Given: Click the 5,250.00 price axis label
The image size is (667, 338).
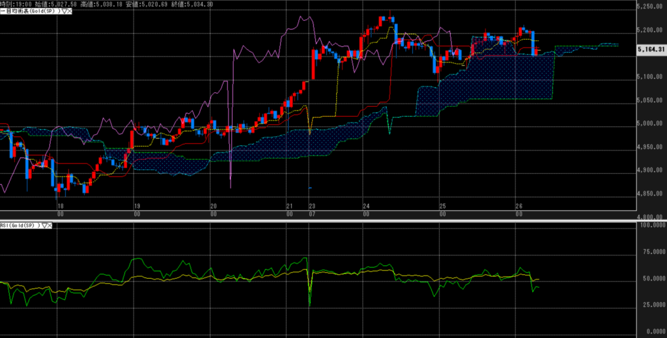Looking at the screenshot, I should click(651, 7).
